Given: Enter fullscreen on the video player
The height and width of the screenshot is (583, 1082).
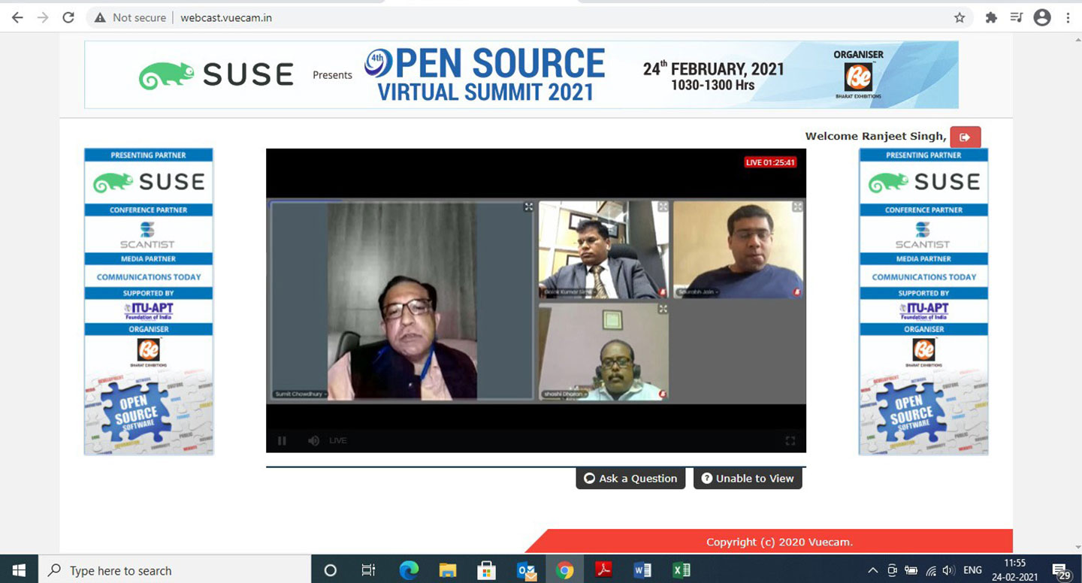Looking at the screenshot, I should 790,441.
